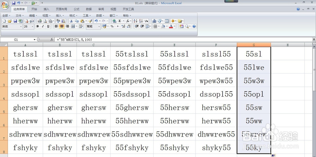Open the 公式 ribbon tab
This screenshot has height=157, width=316.
click(76, 9)
